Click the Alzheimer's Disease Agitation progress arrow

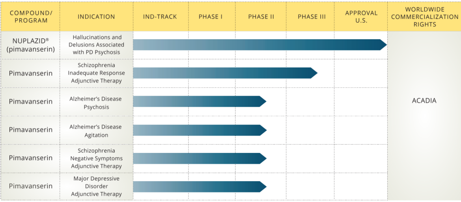pyautogui.click(x=199, y=130)
